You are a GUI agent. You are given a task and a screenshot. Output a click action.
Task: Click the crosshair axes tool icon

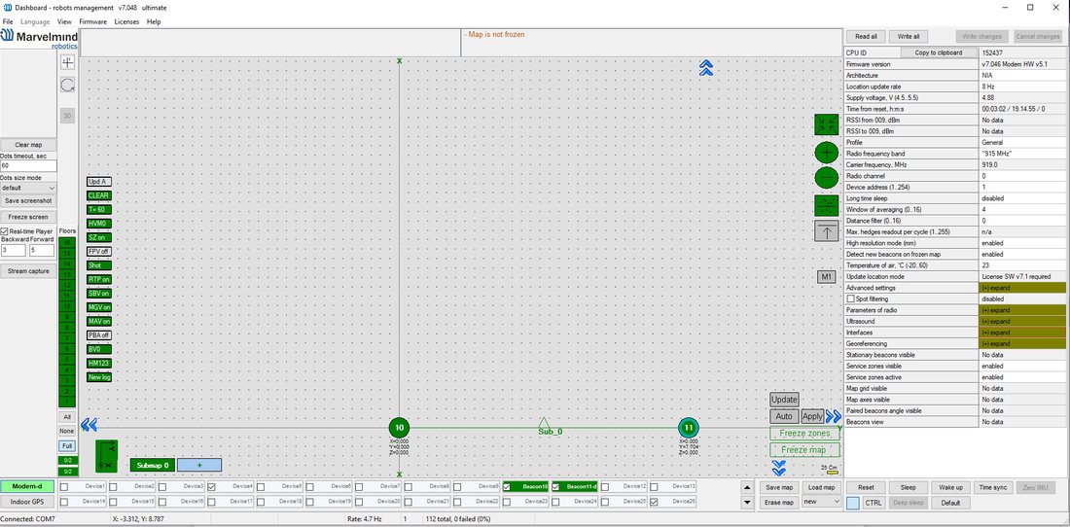tap(67, 63)
